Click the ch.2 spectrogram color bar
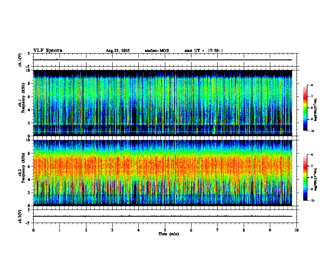The width and height of the screenshot is (334, 258). pyautogui.click(x=305, y=177)
